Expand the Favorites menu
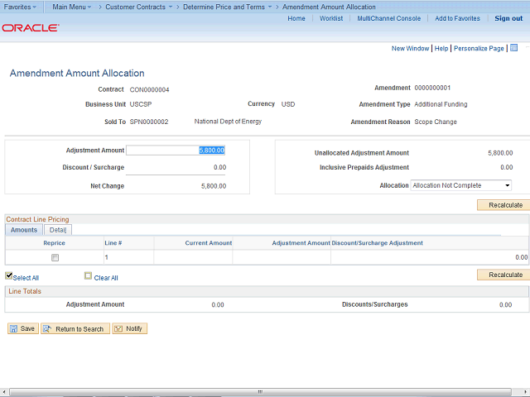This screenshot has width=530, height=397. (x=21, y=7)
